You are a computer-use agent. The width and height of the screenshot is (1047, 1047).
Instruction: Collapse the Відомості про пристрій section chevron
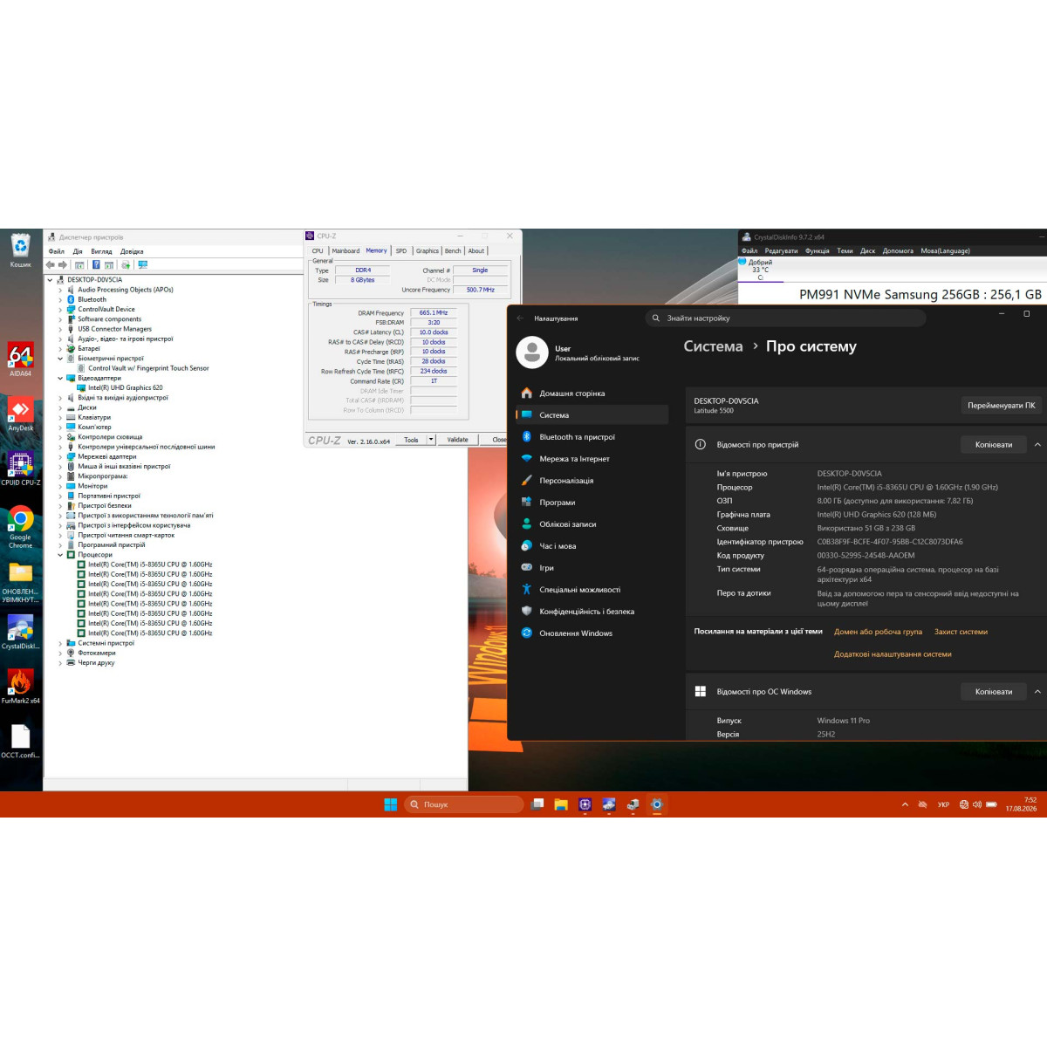tap(1037, 445)
